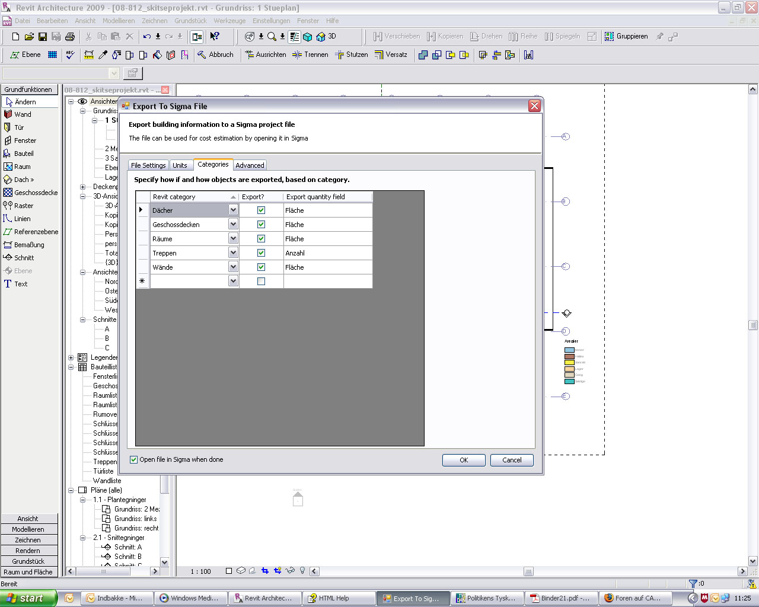This screenshot has width=759, height=607.
Task: Uncheck Export for Räume row
Action: pos(261,239)
